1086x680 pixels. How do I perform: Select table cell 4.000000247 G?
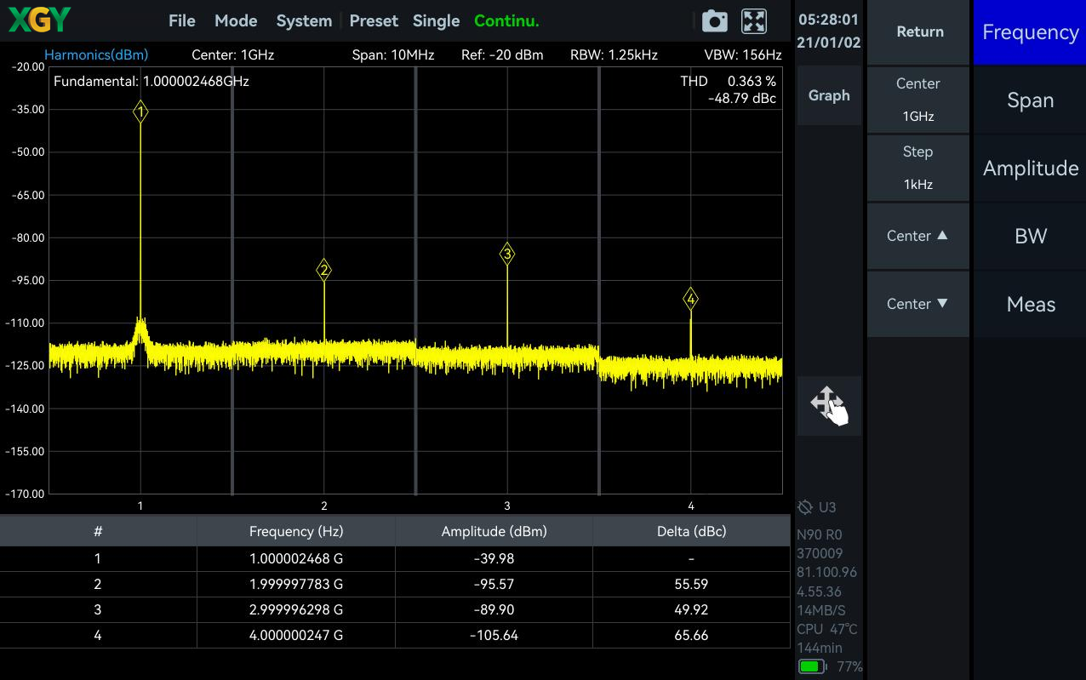[x=296, y=635]
